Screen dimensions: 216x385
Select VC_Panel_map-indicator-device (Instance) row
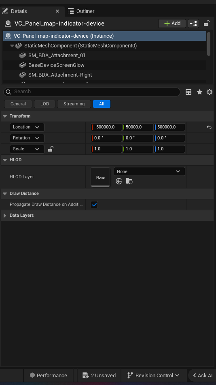point(105,36)
